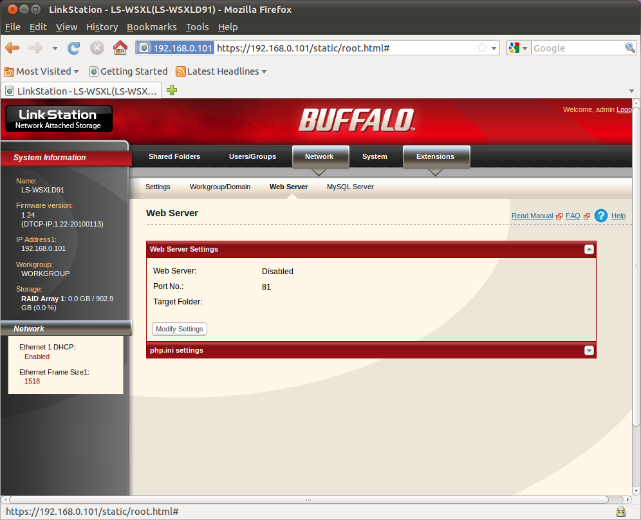Click the address bar URL text
This screenshot has width=641, height=520.
point(303,48)
